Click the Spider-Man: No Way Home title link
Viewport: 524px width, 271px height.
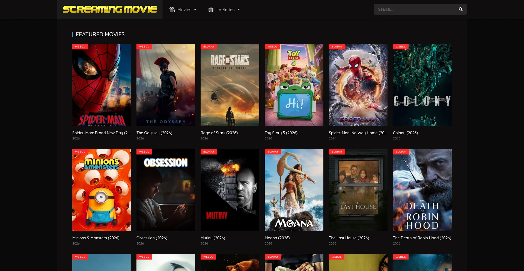point(358,133)
